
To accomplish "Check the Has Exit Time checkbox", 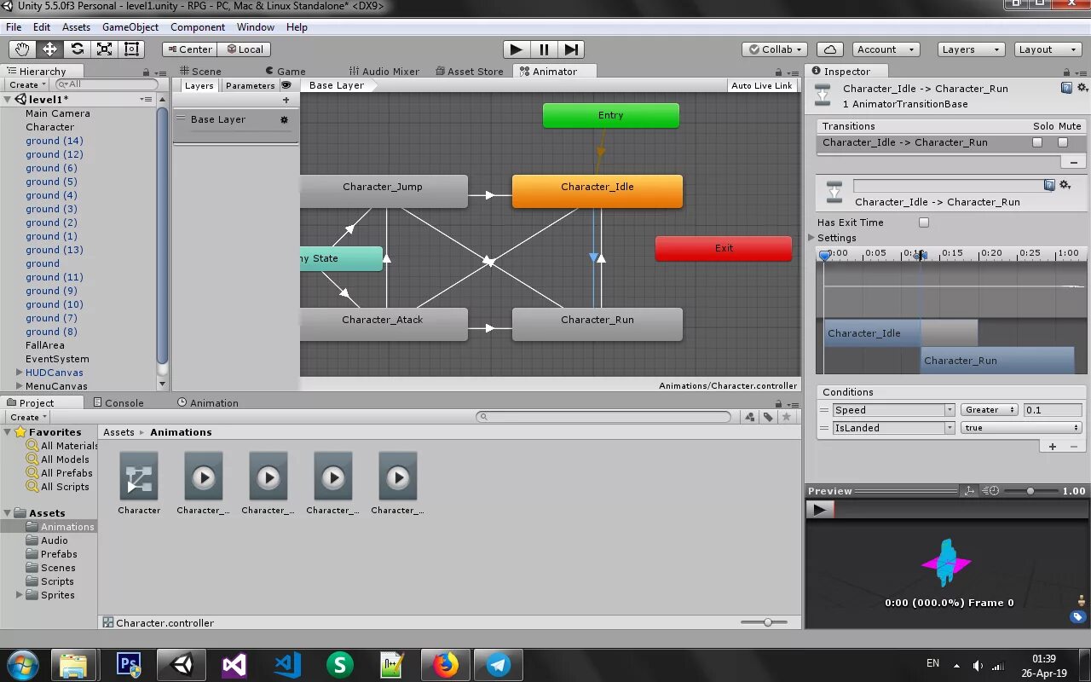I will tap(924, 223).
